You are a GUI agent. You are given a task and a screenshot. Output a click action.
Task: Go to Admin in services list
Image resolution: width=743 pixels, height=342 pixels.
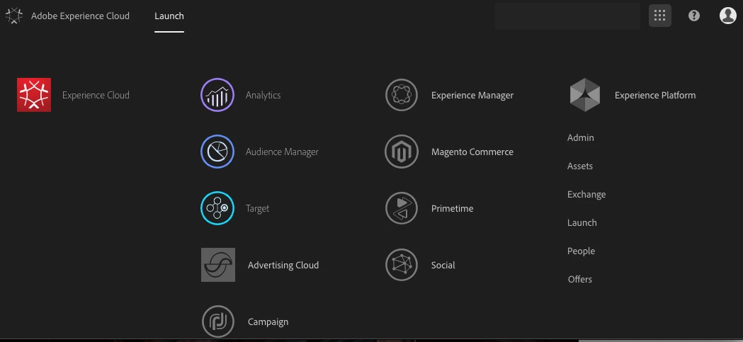coord(581,137)
